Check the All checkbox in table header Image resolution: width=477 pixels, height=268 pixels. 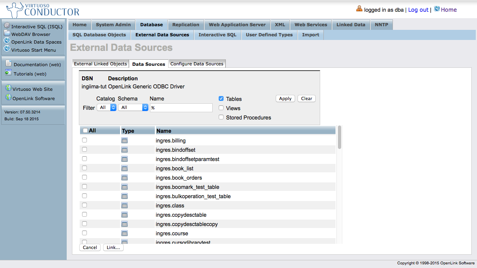85,130
